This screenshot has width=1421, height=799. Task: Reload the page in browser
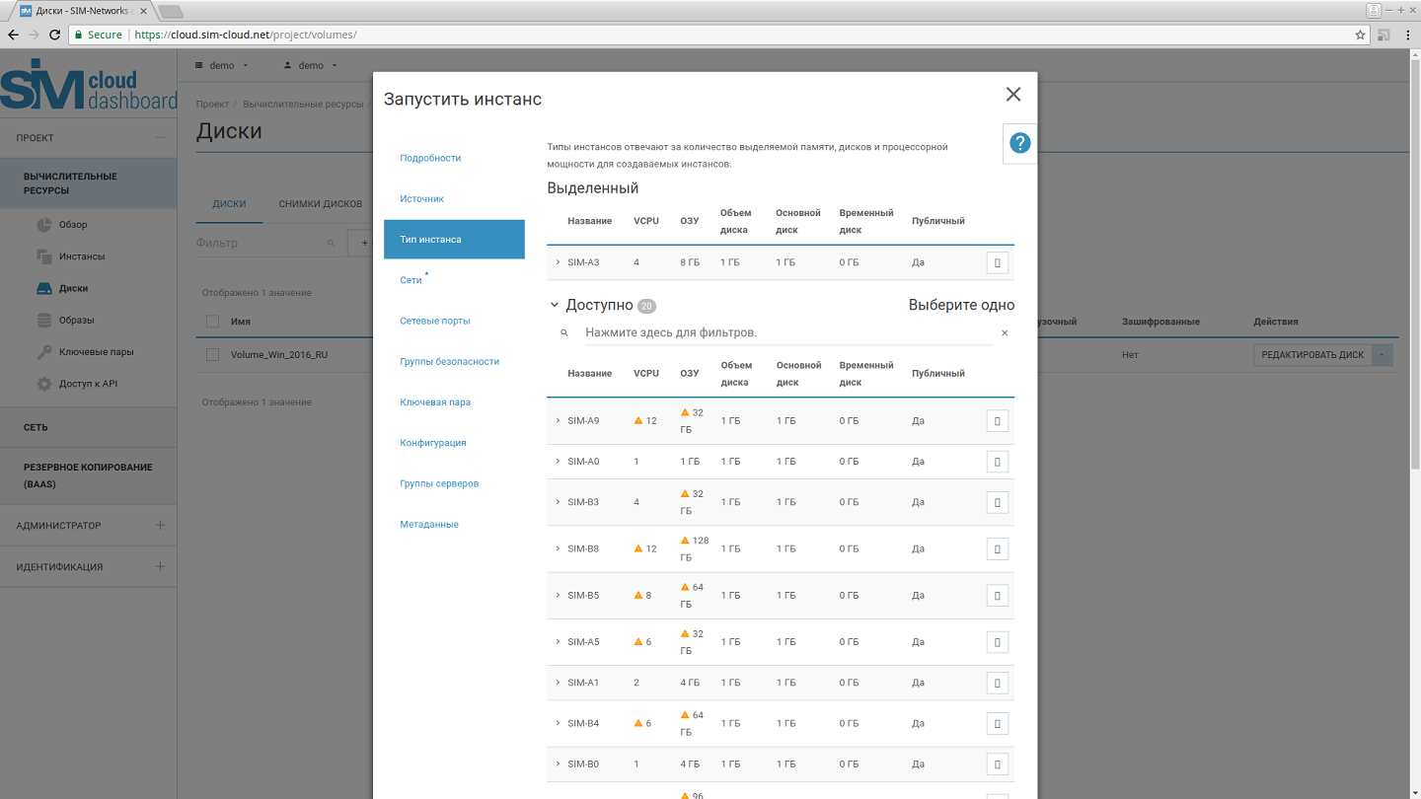55,35
